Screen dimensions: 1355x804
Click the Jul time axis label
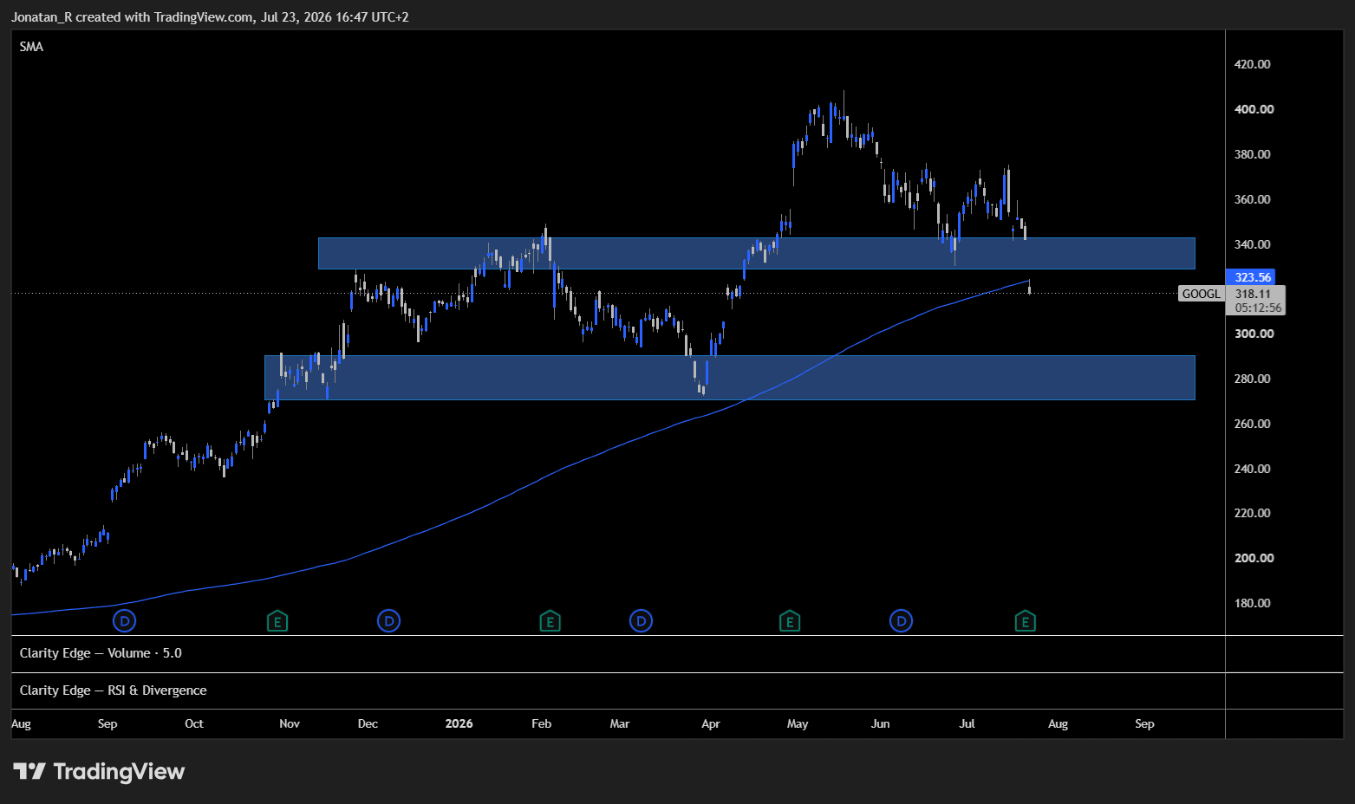pyautogui.click(x=967, y=723)
